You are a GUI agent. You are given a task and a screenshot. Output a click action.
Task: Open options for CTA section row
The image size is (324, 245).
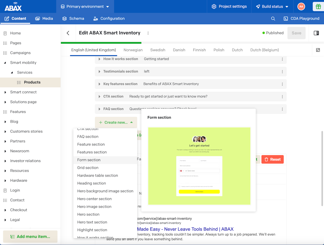click(x=282, y=96)
